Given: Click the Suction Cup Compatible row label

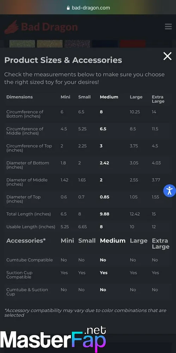Looking at the screenshot, I should (x=19, y=275).
